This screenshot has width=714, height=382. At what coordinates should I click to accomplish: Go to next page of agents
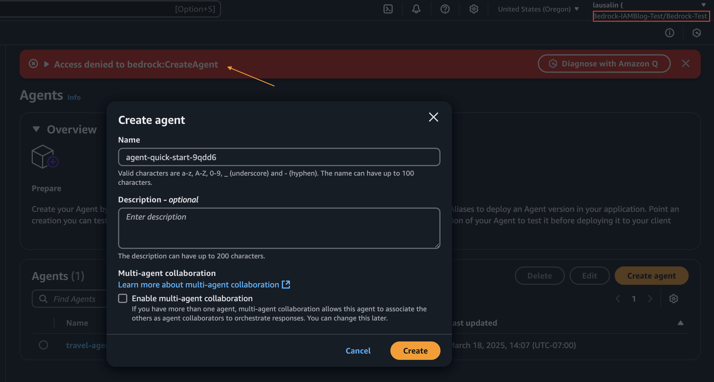pos(650,299)
